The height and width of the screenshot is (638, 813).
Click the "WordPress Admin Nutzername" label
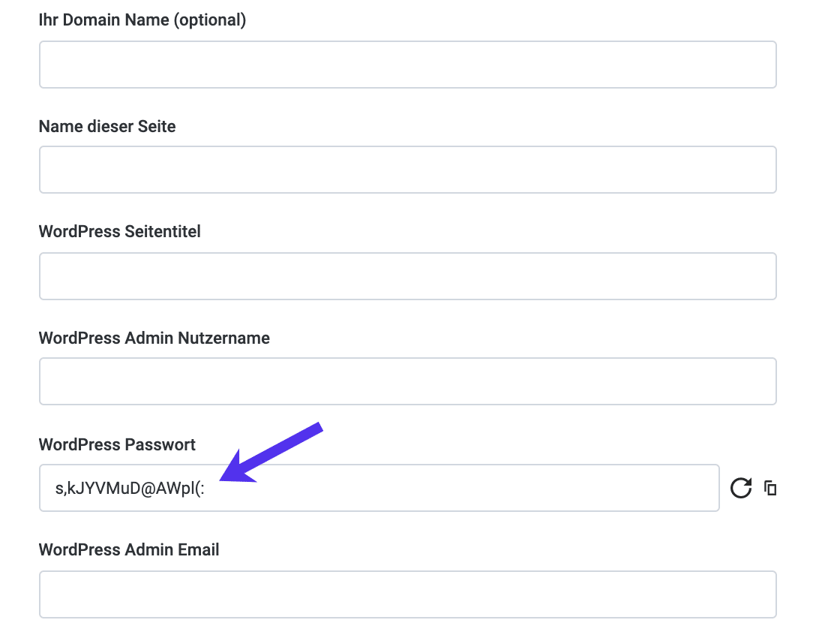(154, 338)
